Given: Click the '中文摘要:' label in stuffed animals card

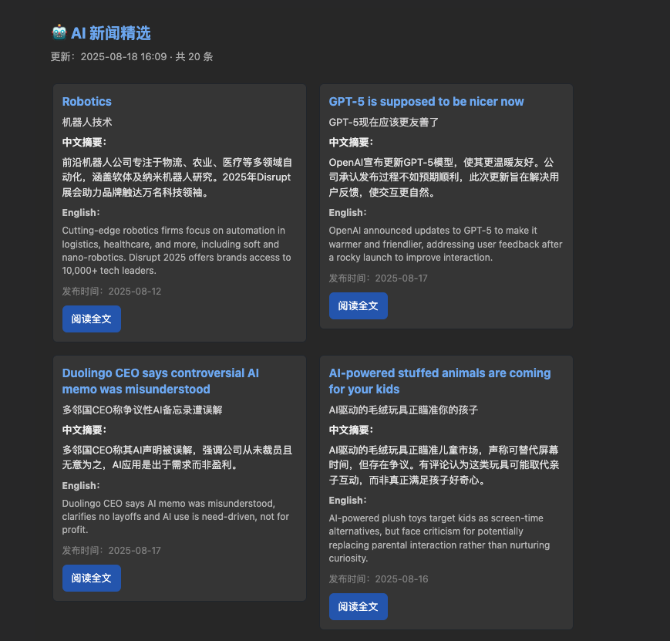Looking at the screenshot, I should (x=351, y=430).
